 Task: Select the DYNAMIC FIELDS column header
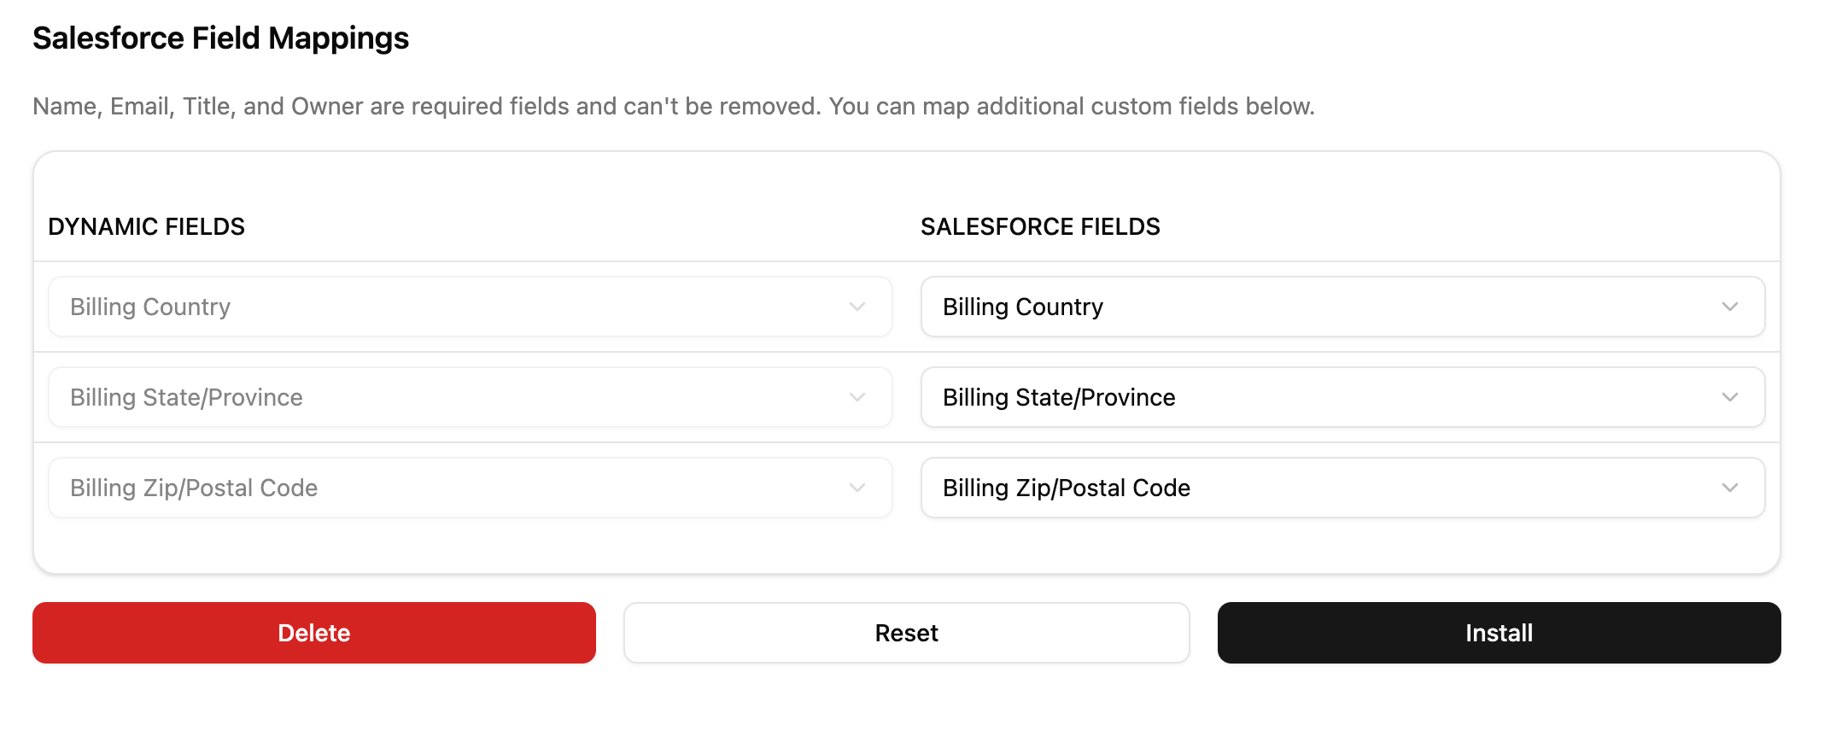(146, 226)
